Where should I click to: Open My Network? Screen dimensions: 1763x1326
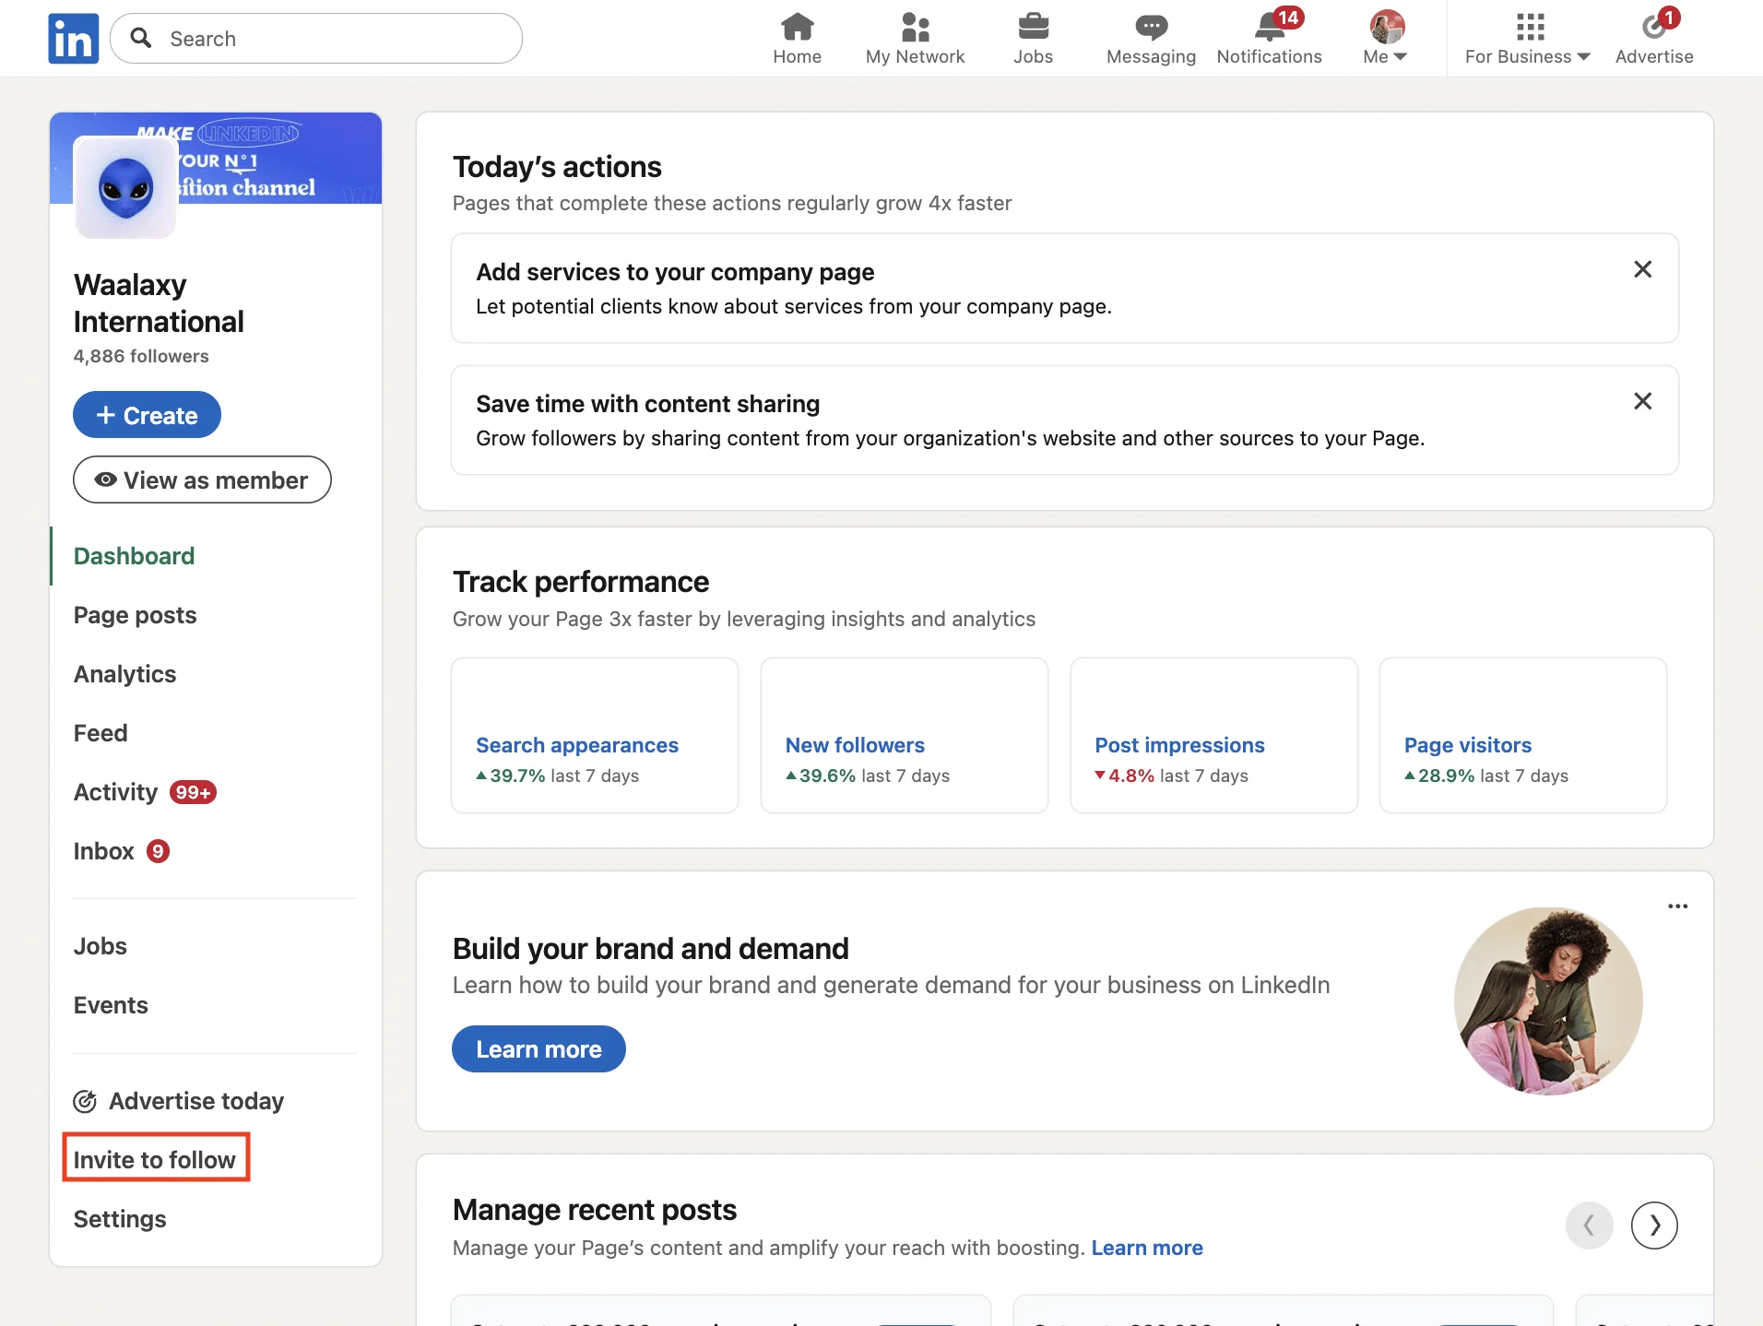pos(915,39)
